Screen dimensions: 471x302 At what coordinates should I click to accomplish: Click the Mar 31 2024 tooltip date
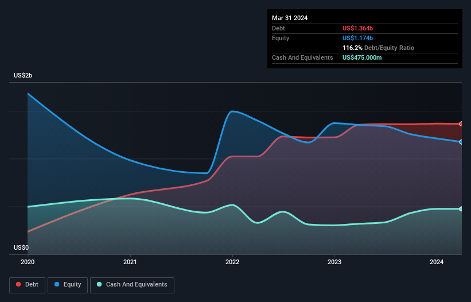[x=290, y=18]
